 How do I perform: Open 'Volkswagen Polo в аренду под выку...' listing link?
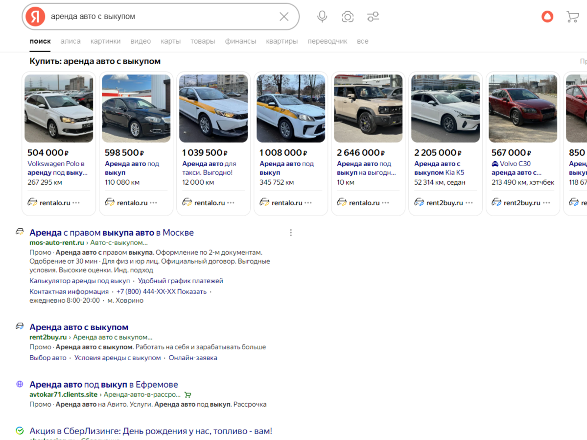click(57, 168)
